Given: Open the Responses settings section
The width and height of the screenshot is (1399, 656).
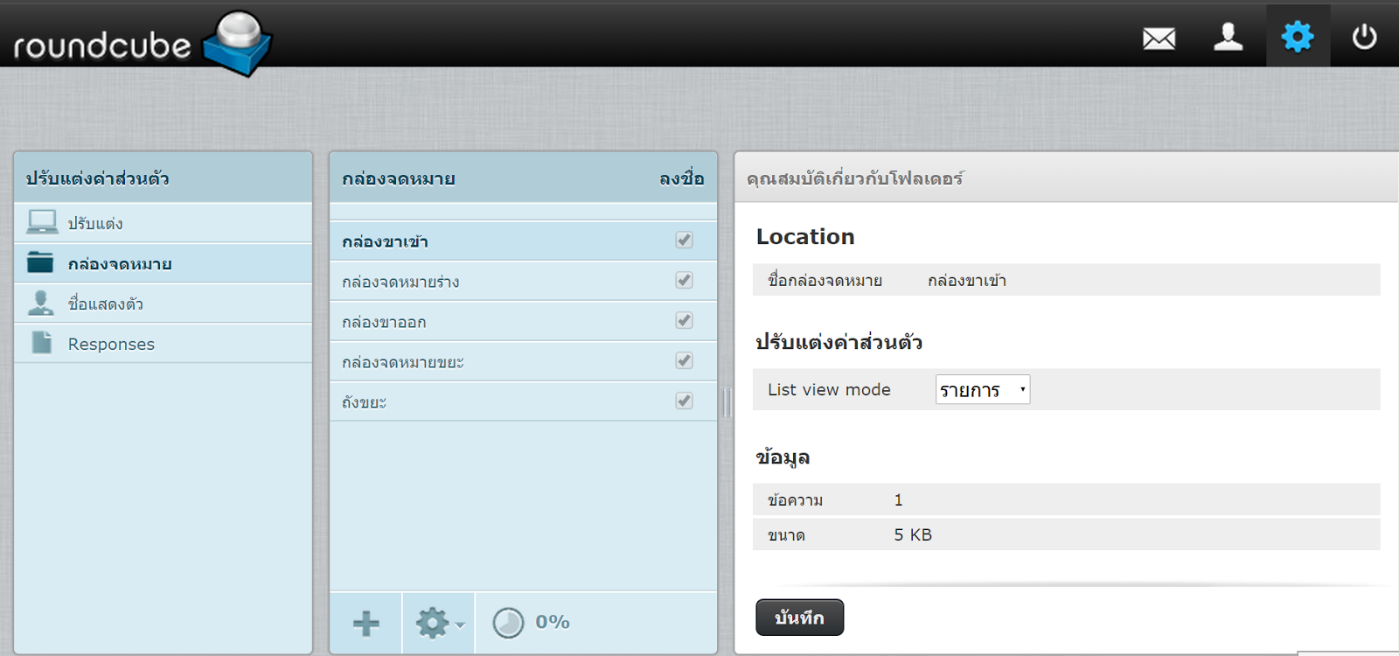Looking at the screenshot, I should [111, 344].
